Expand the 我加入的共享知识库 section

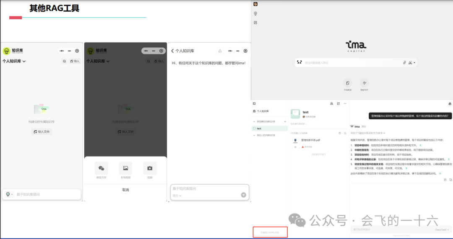254,135
